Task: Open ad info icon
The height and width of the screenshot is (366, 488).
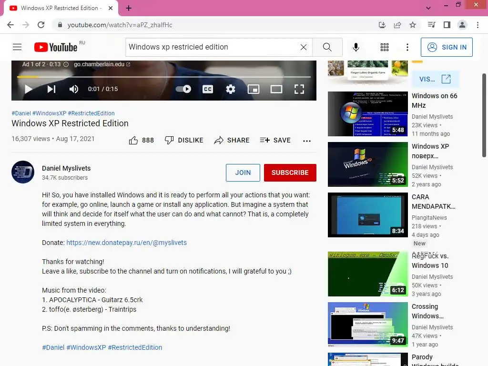Action: pyautogui.click(x=66, y=64)
